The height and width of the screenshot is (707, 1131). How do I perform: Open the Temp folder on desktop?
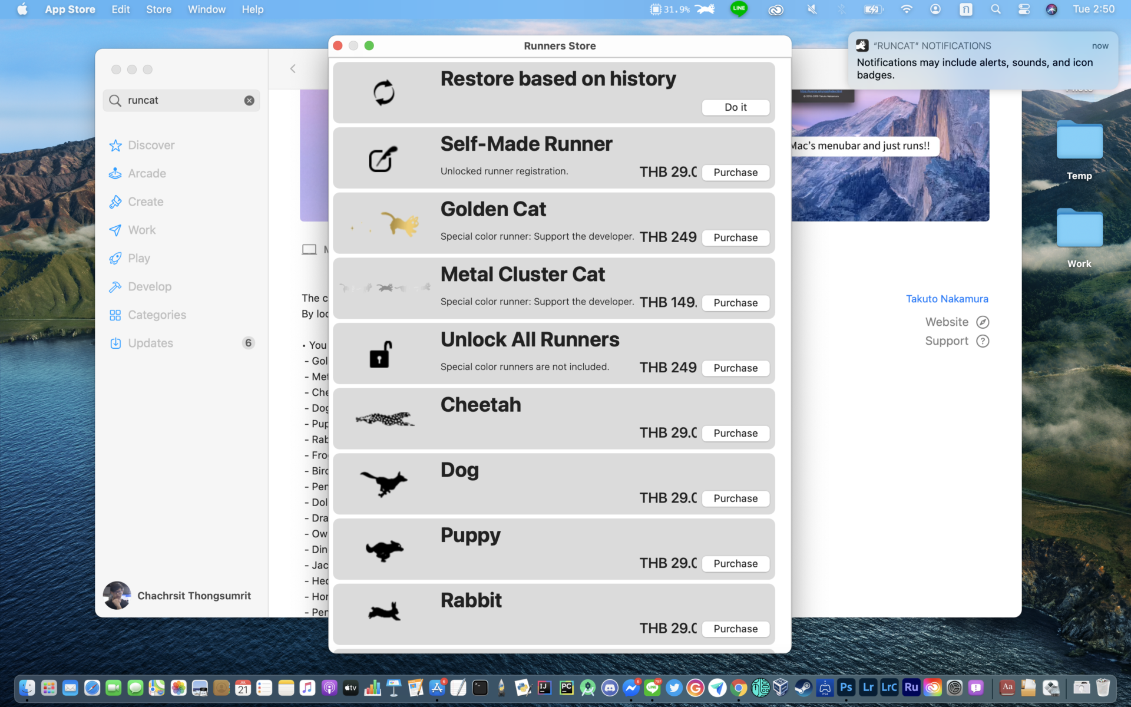coord(1079,150)
